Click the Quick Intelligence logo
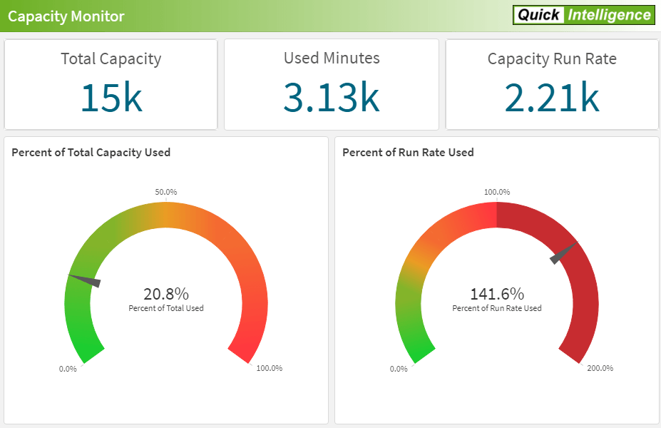661x428 pixels. pos(583,15)
